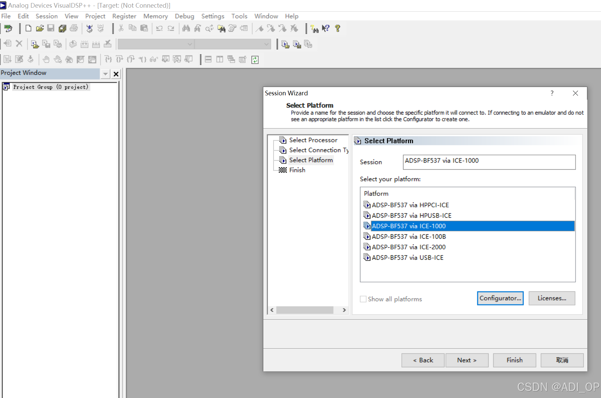
Task: Select ADSP-BF537 via HPUSB-ICE platform
Action: 411,216
